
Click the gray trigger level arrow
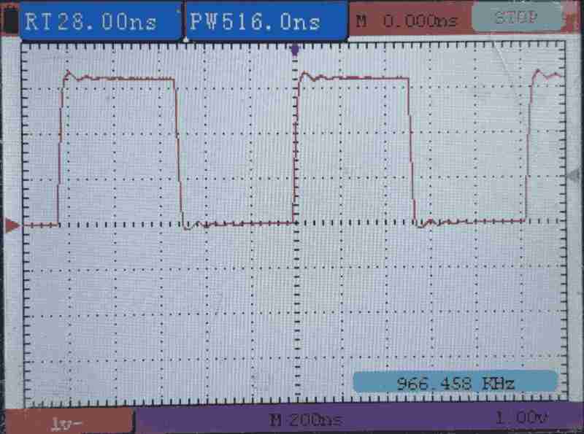click(575, 175)
